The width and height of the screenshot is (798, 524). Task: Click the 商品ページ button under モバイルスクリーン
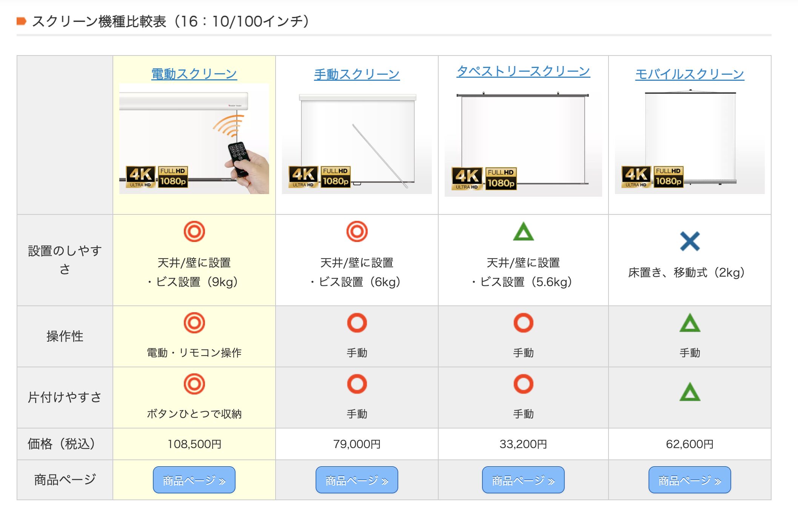(690, 480)
